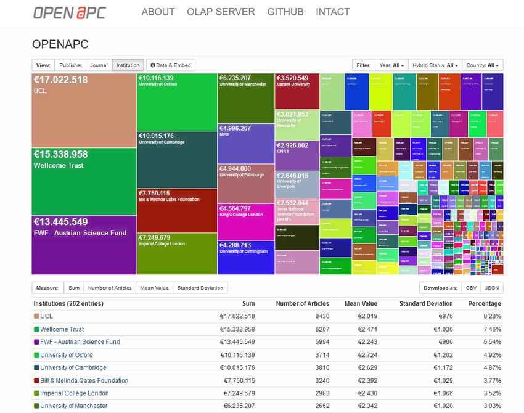Viewport: 524px width, 413px height.
Task: Select University of Cambridge treemap tile
Action: [177, 160]
